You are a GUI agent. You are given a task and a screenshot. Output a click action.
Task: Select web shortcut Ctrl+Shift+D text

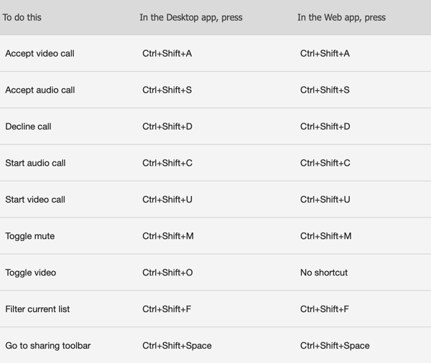click(325, 126)
